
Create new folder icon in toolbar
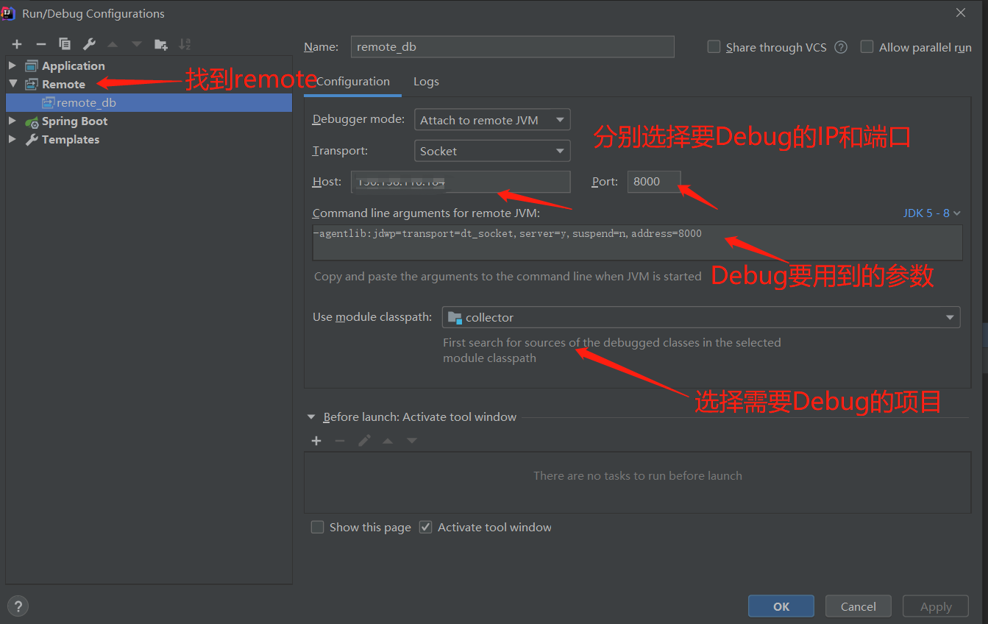pos(161,44)
